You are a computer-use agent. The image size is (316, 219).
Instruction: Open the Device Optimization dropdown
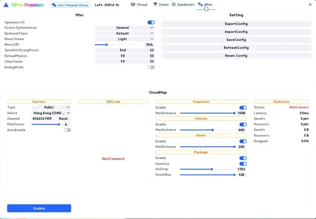pyautogui.click(x=125, y=28)
